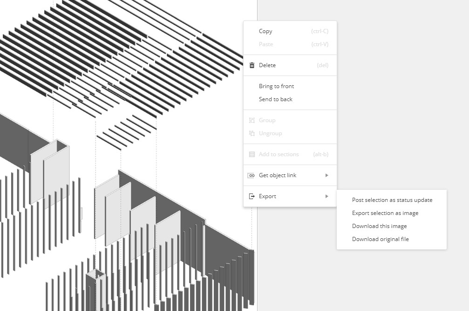Image resolution: width=469 pixels, height=311 pixels.
Task: Click the Add to sections icon
Action: click(252, 154)
